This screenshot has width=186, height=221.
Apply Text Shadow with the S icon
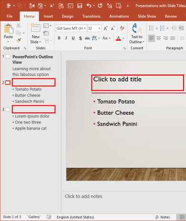(81, 38)
